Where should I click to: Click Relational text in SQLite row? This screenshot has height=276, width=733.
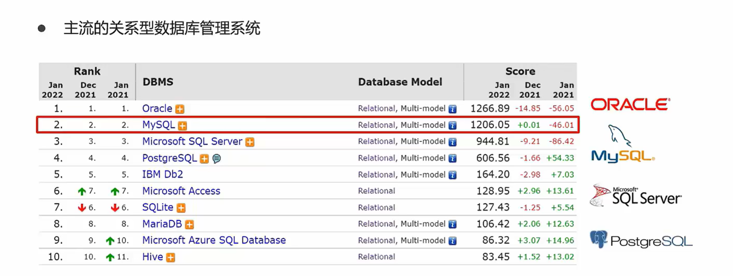click(376, 208)
